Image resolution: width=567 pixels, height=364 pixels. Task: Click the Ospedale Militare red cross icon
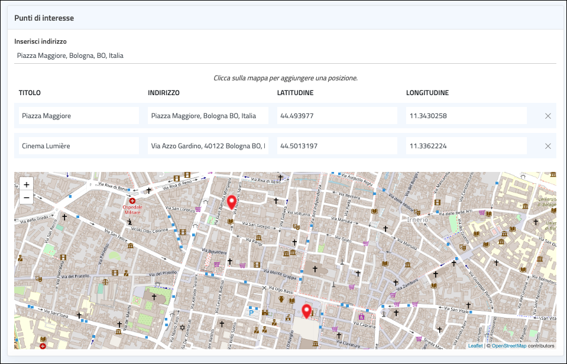point(132,201)
